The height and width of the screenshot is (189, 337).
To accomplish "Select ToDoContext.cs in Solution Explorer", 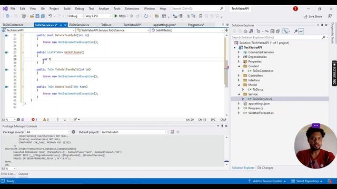I will (x=263, y=71).
